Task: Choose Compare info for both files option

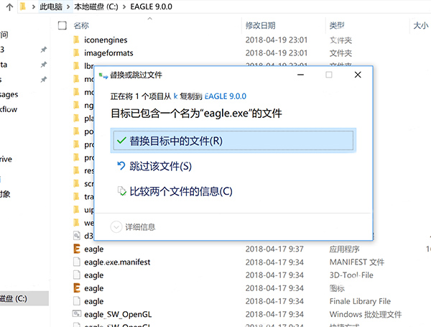Action: 175,191
